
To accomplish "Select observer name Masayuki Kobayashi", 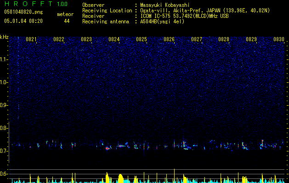I will click(x=165, y=5).
